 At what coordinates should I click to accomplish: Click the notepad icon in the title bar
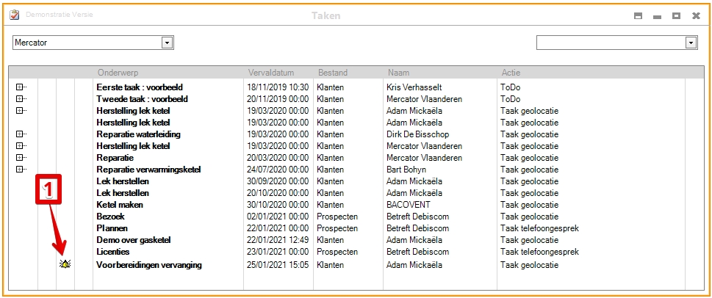tap(15, 15)
